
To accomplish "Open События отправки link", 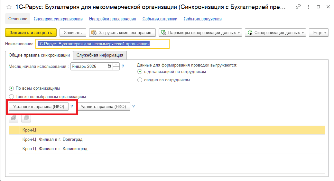I will tap(160, 19).
